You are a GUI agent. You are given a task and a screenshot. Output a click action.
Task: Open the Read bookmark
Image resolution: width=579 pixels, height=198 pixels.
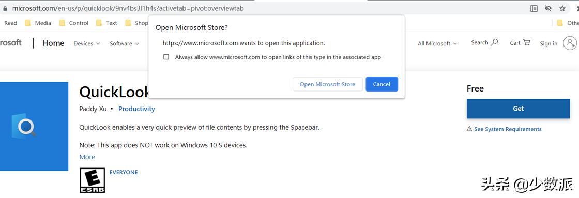10,23
